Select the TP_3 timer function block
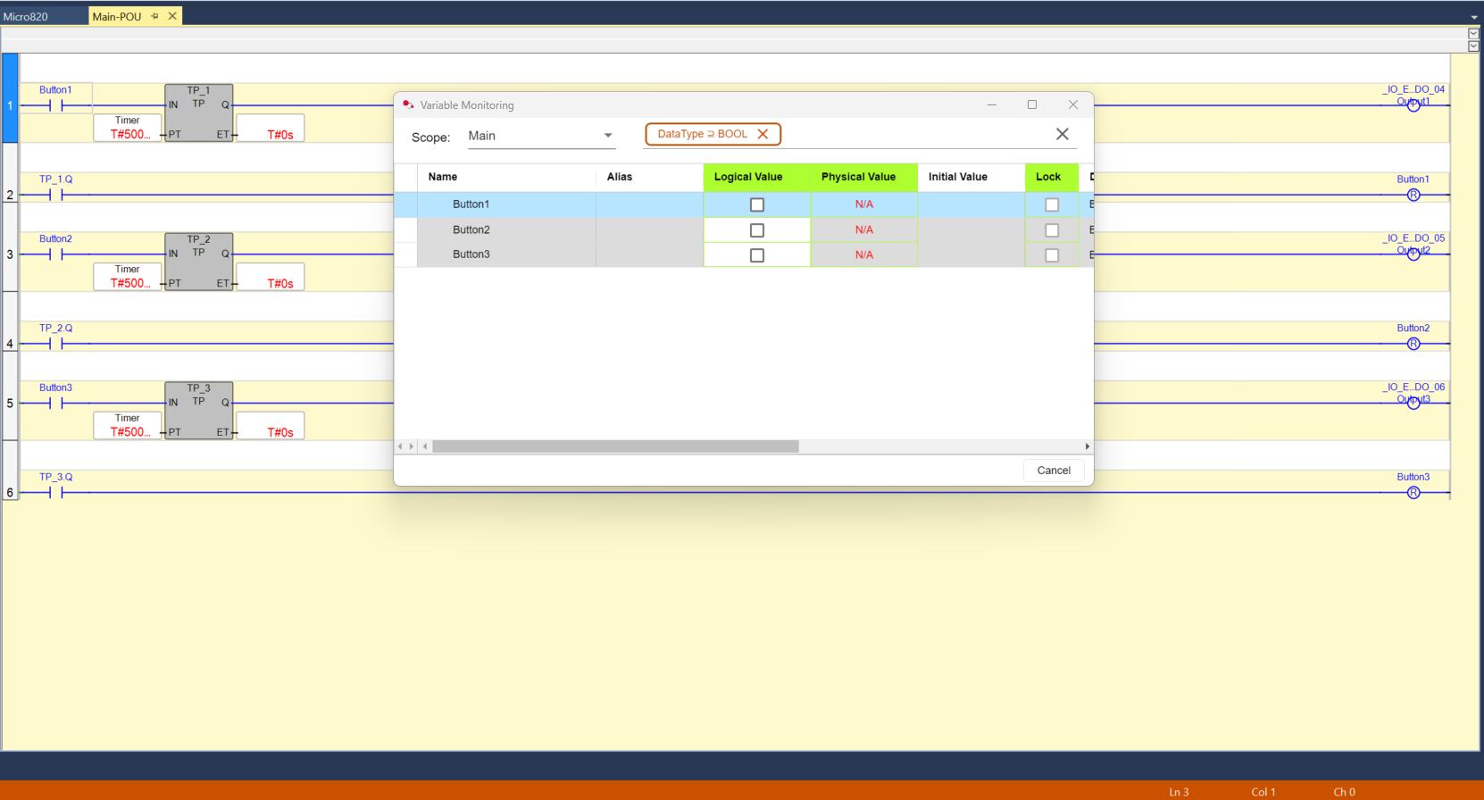 tap(198, 411)
